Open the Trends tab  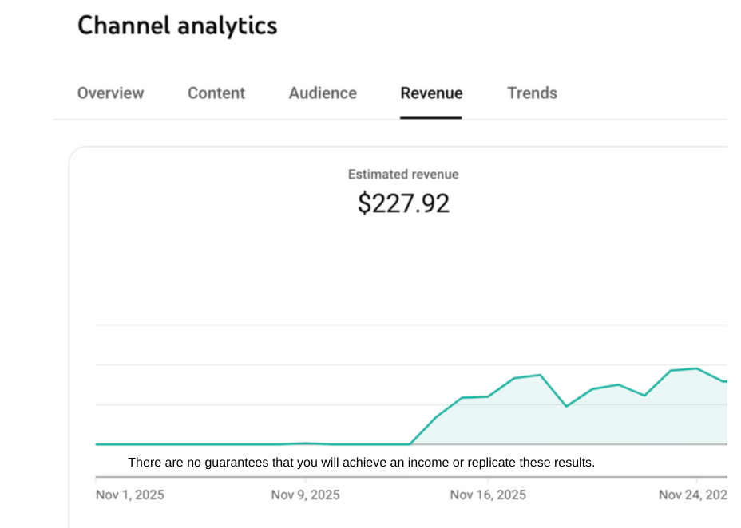pos(532,93)
